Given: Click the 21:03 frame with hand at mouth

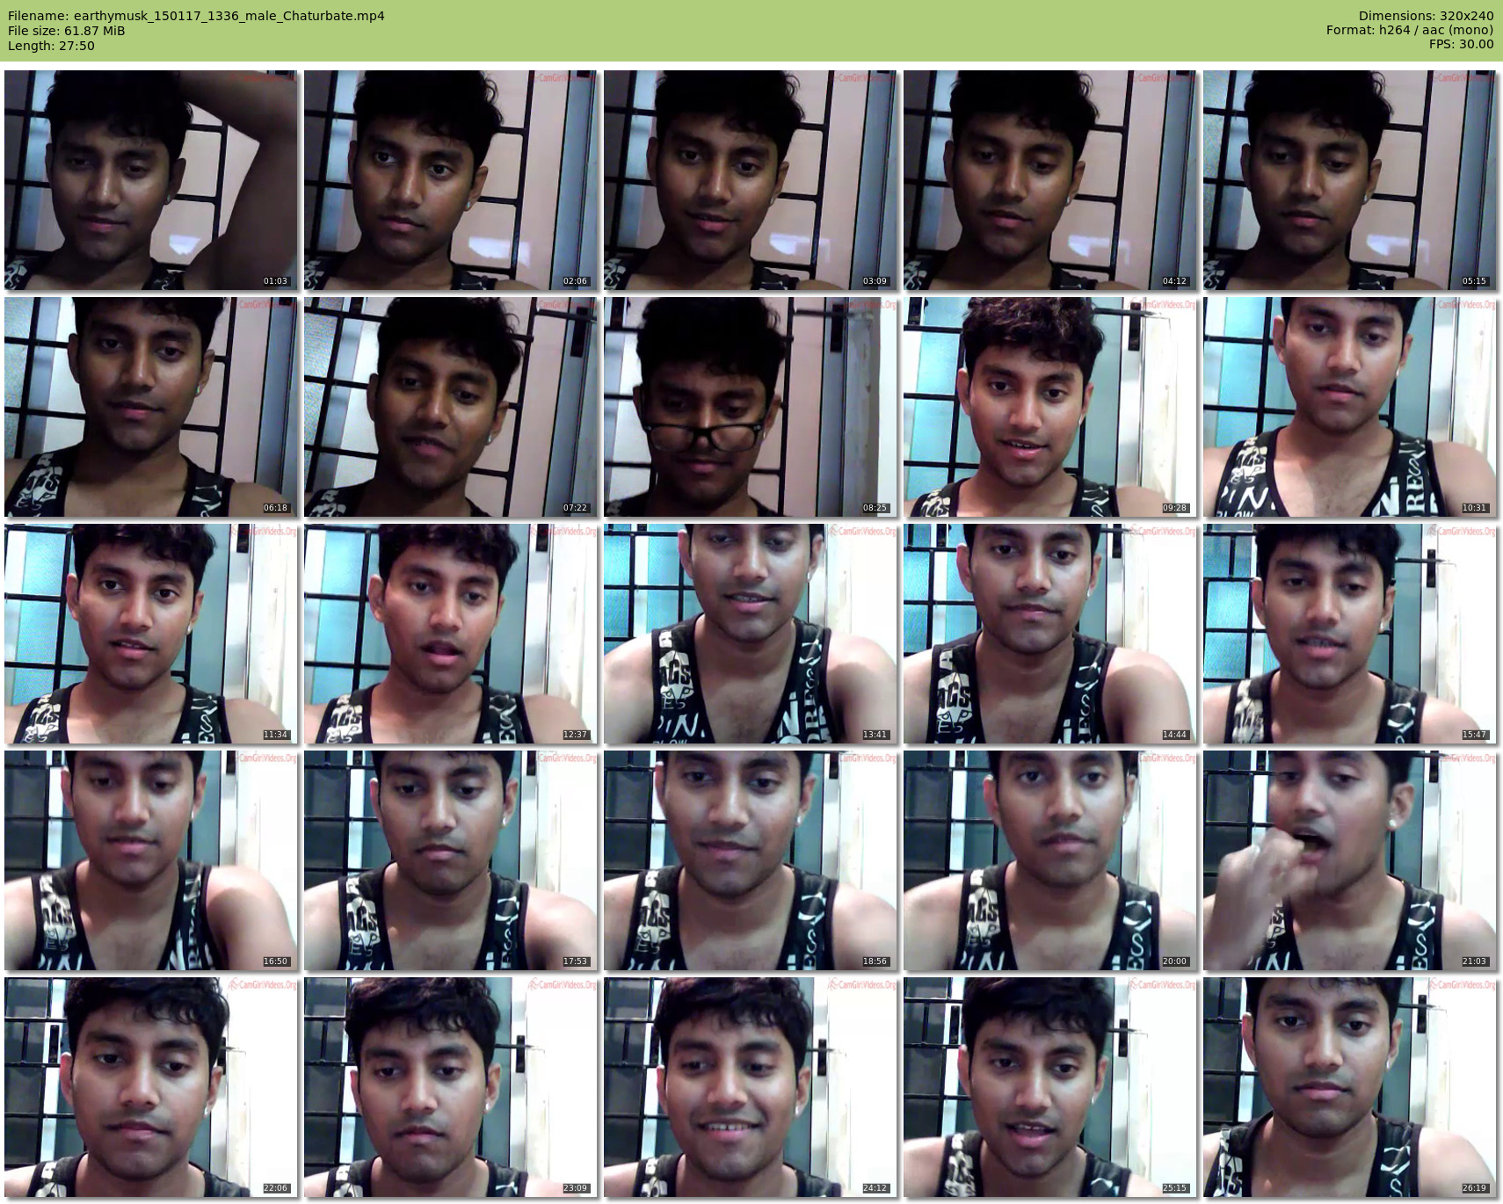Looking at the screenshot, I should (x=1350, y=860).
